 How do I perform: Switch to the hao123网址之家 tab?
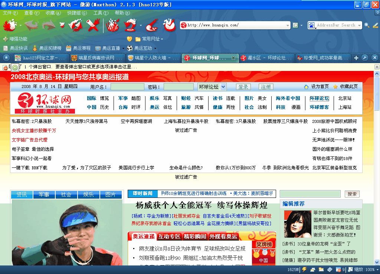tap(40, 58)
